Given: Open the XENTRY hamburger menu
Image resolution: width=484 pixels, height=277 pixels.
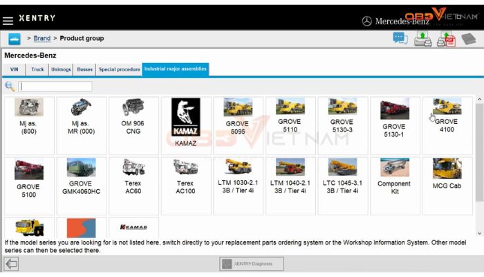Looking at the screenshot, I should coord(8,21).
